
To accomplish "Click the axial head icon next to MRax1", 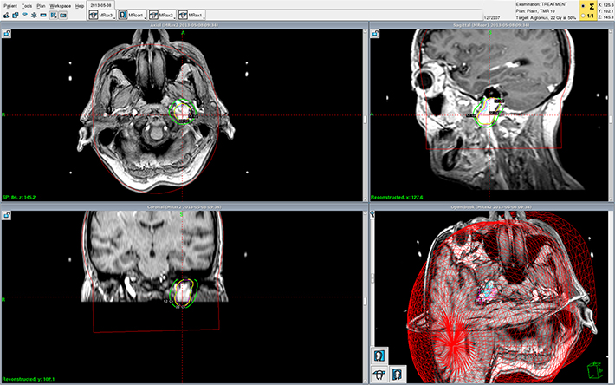I will [183, 16].
